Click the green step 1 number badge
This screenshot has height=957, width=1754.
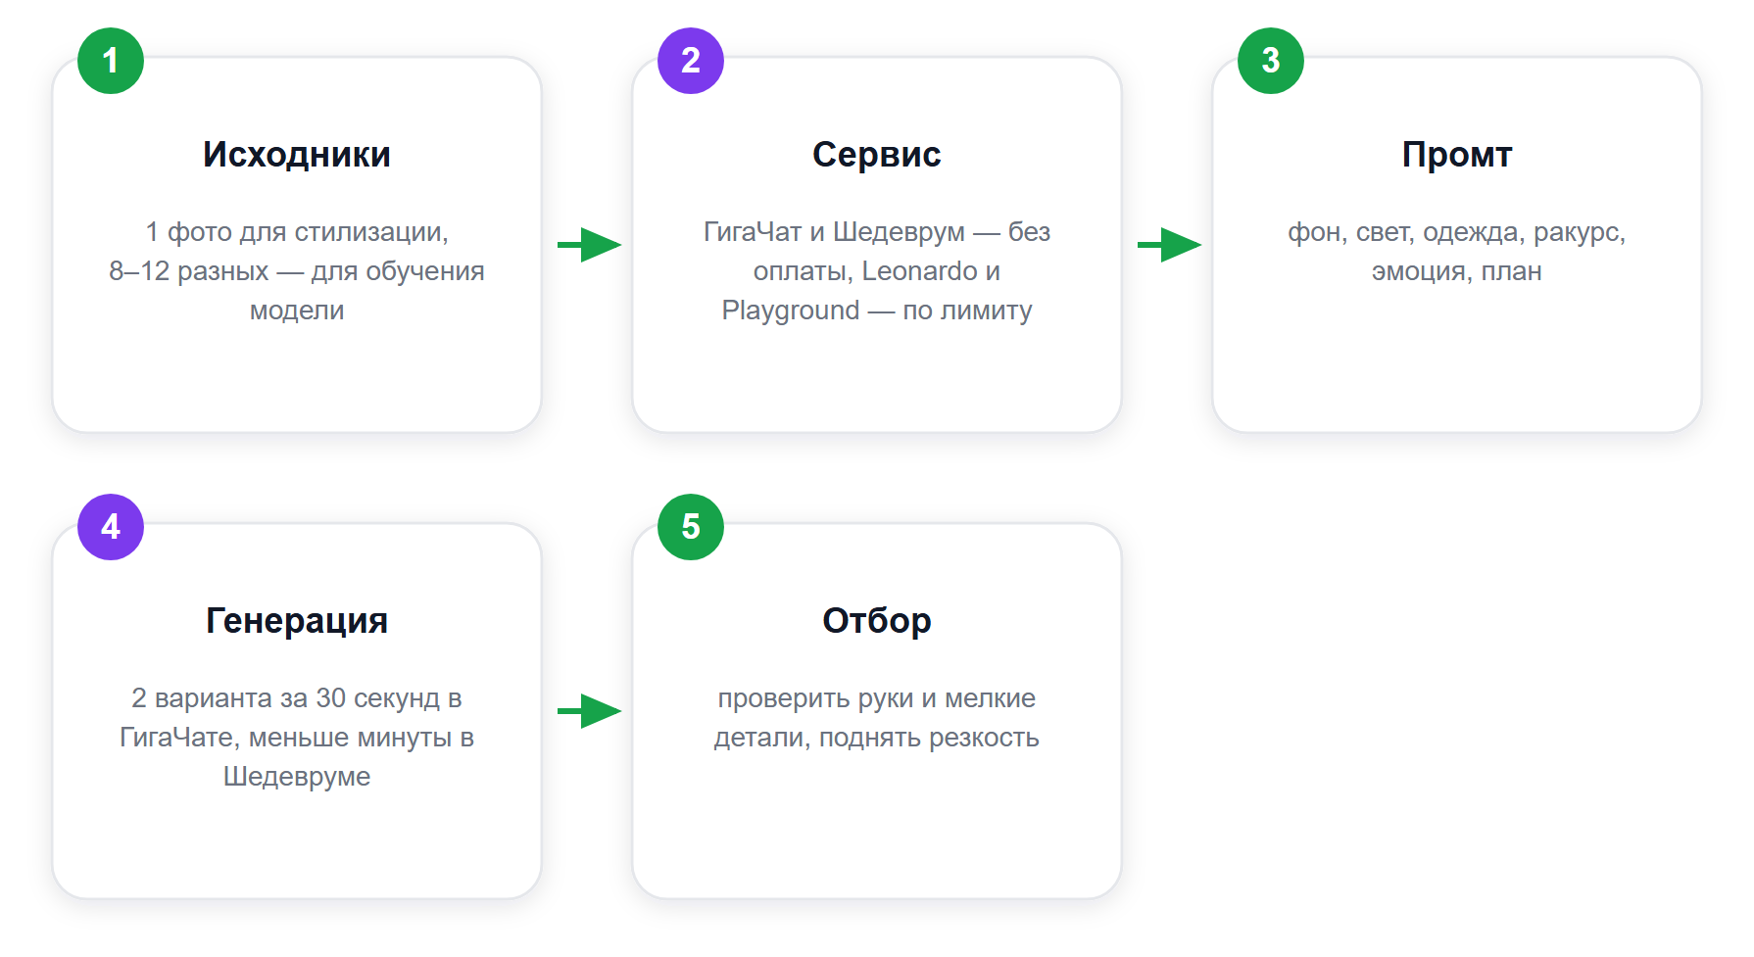[111, 61]
